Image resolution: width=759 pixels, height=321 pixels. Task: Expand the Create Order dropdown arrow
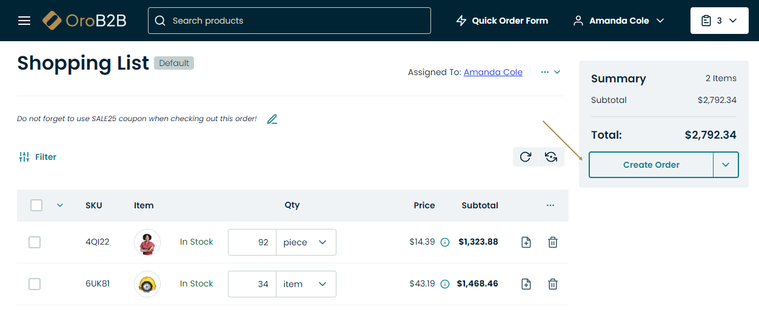pos(726,165)
